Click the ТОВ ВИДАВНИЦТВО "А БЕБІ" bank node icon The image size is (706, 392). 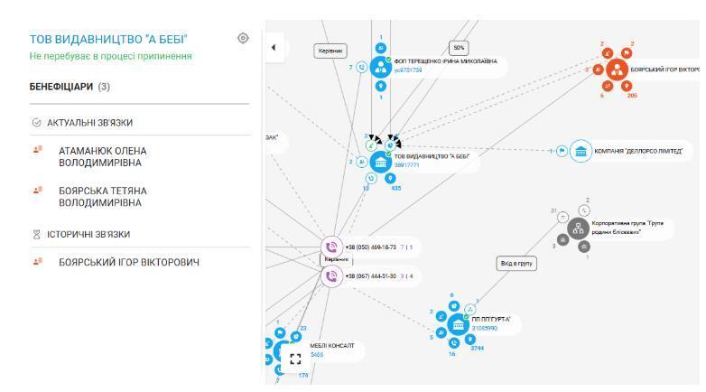[x=381, y=162]
